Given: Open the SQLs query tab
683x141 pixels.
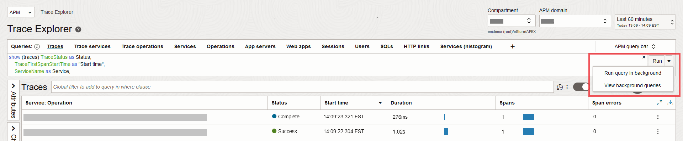Looking at the screenshot, I should coord(387,46).
